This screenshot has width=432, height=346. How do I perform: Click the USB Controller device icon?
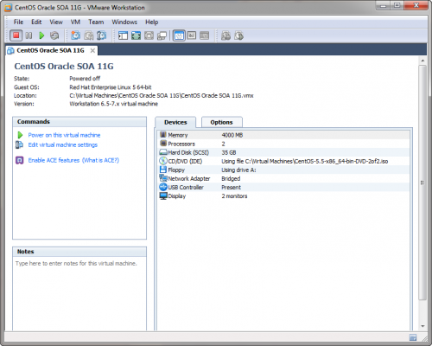point(163,187)
